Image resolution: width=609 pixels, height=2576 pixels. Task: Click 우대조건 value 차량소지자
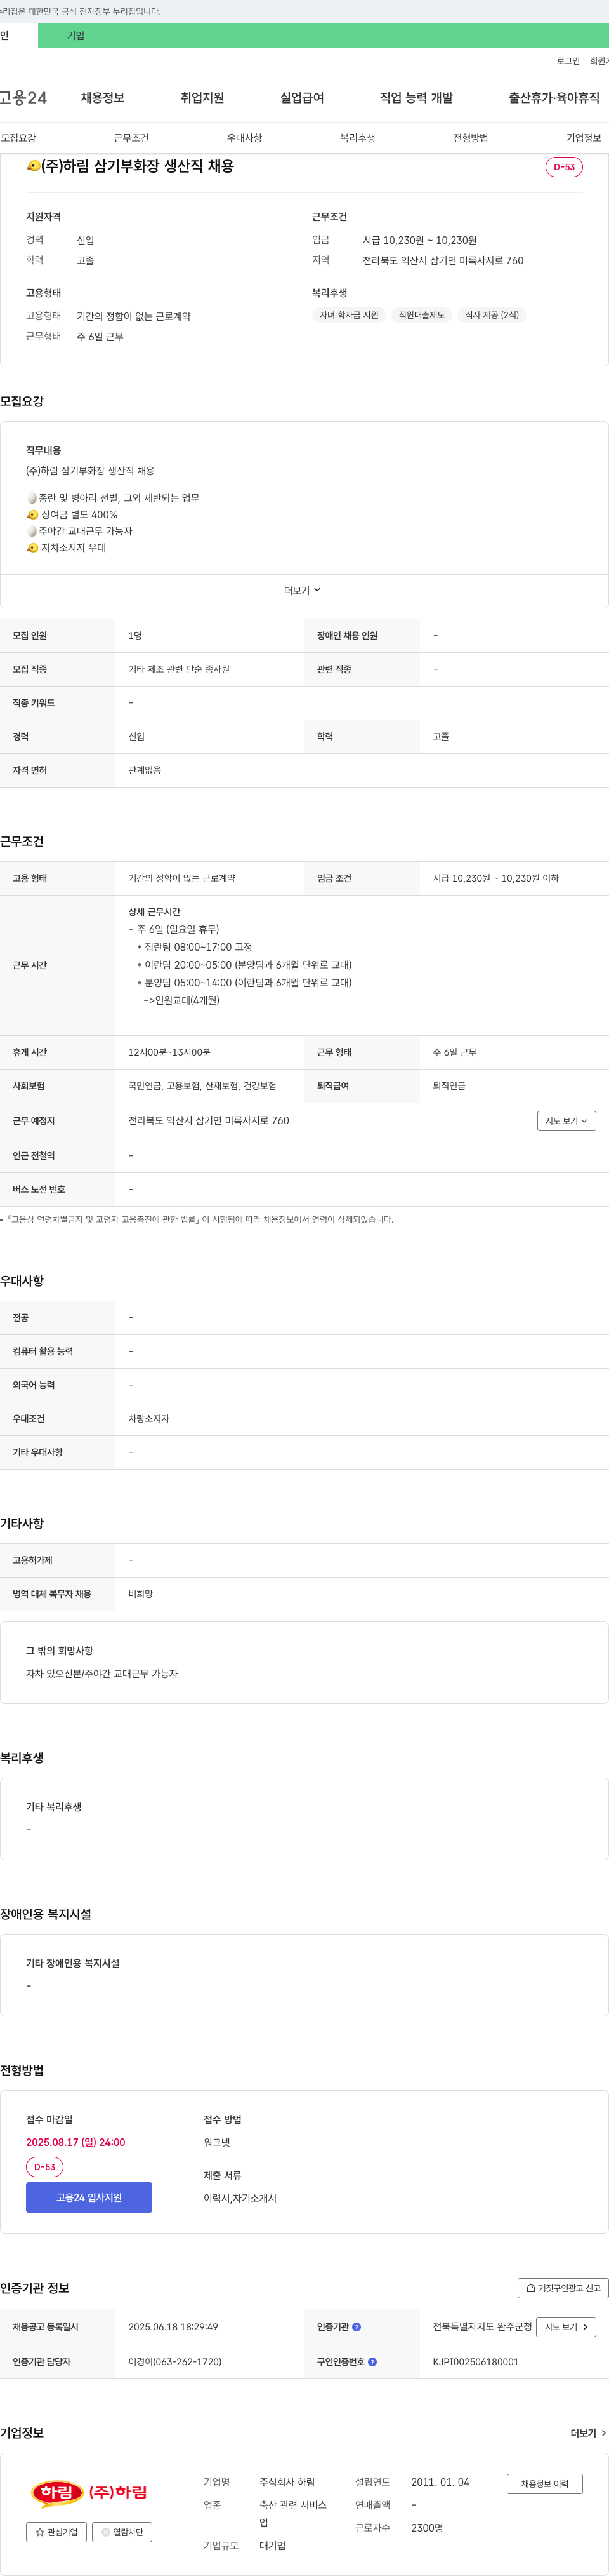click(x=148, y=1418)
